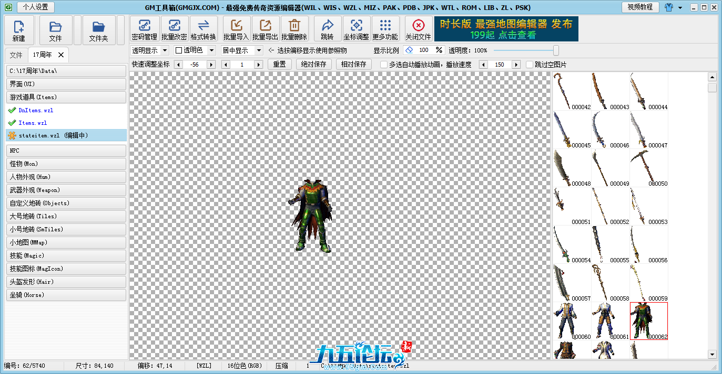Open the 透明显示 dropdown
The width and height of the screenshot is (722, 374).
pyautogui.click(x=150, y=50)
